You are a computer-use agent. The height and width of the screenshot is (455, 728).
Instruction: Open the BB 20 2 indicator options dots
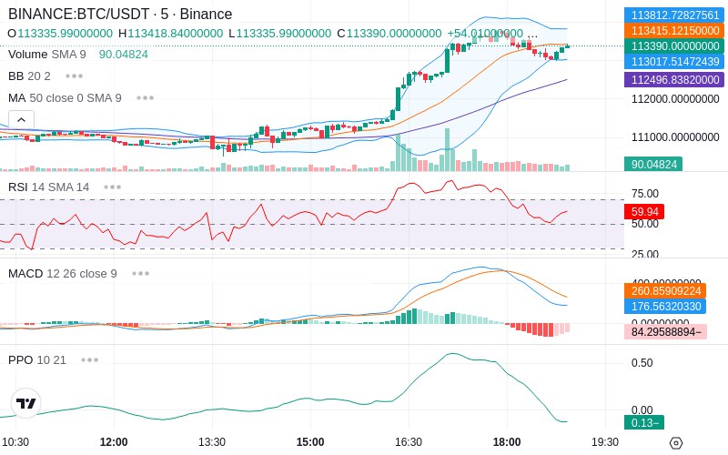[75, 76]
